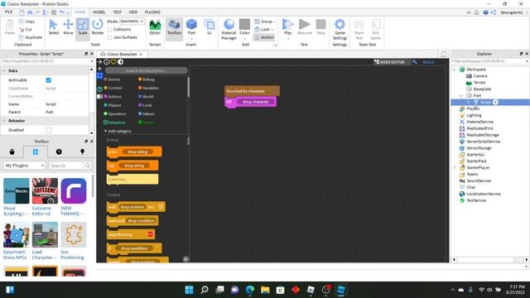The width and height of the screenshot is (530, 298).
Task: Open the UI insert tool
Action: pyautogui.click(x=210, y=27)
